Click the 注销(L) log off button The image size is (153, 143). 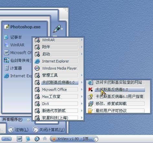18,129
